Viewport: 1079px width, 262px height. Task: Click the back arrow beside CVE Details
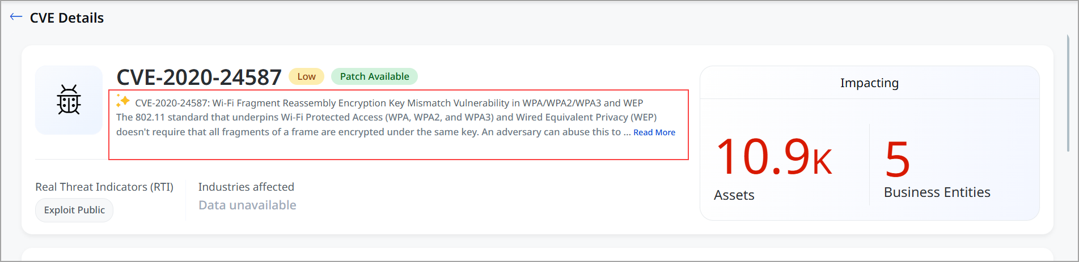pyautogui.click(x=16, y=17)
